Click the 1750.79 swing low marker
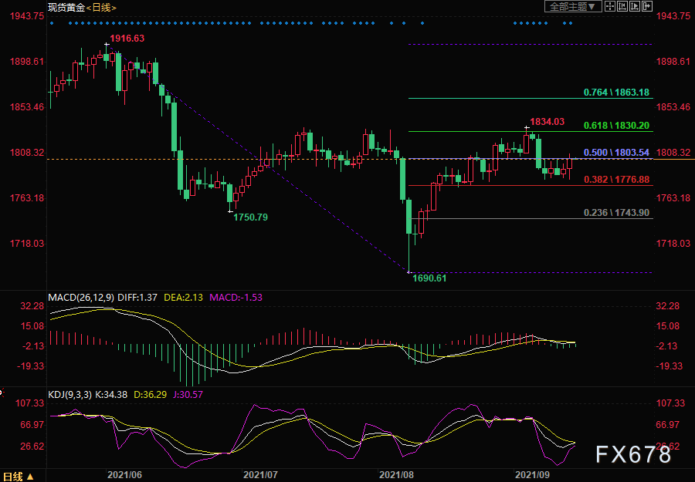 pyautogui.click(x=250, y=217)
